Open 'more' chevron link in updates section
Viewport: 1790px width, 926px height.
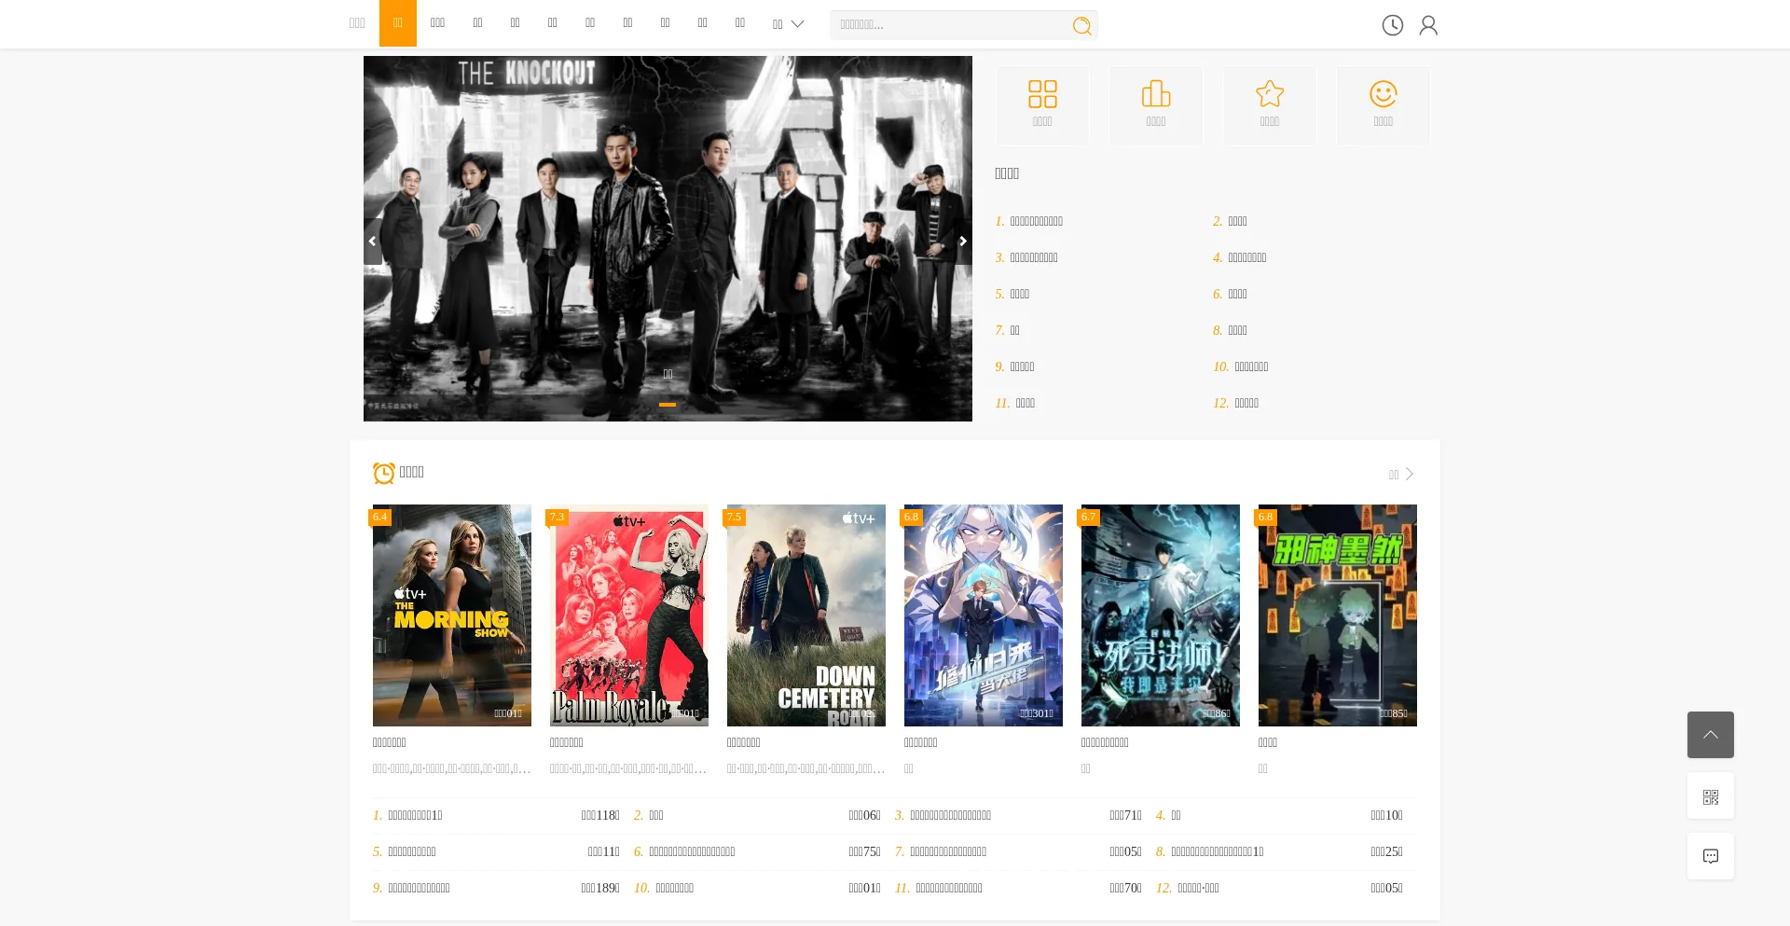pyautogui.click(x=1401, y=475)
